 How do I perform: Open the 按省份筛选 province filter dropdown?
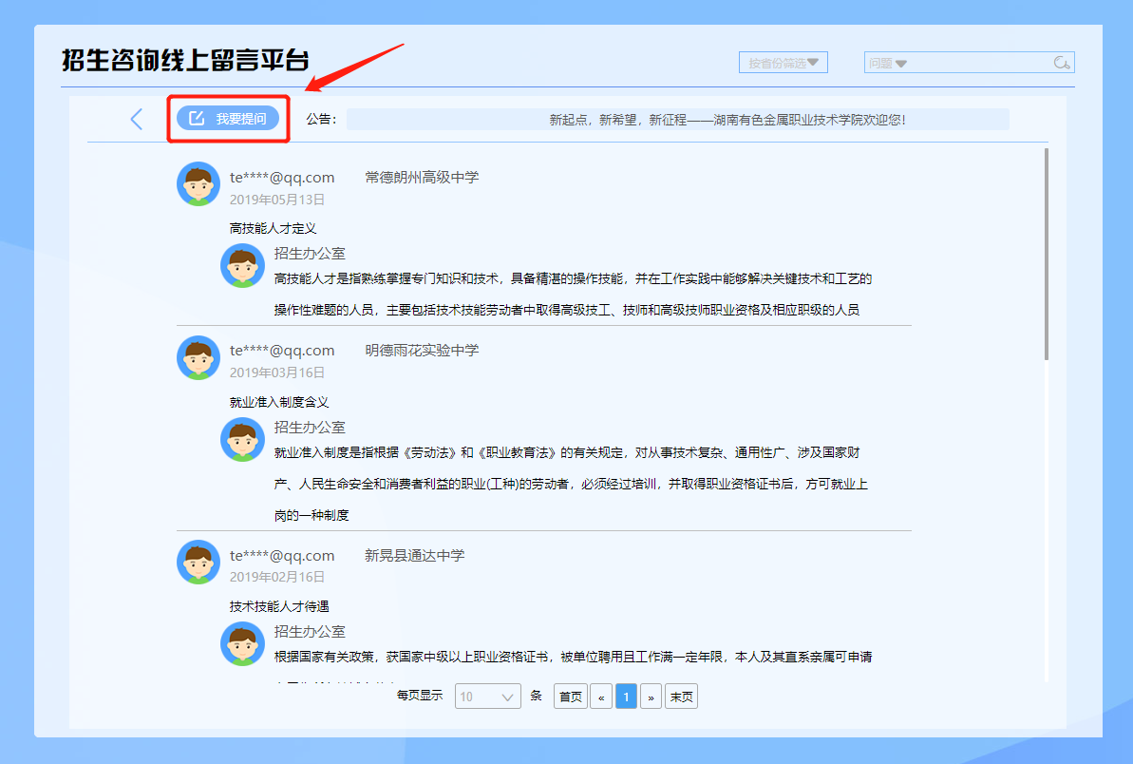click(x=784, y=63)
